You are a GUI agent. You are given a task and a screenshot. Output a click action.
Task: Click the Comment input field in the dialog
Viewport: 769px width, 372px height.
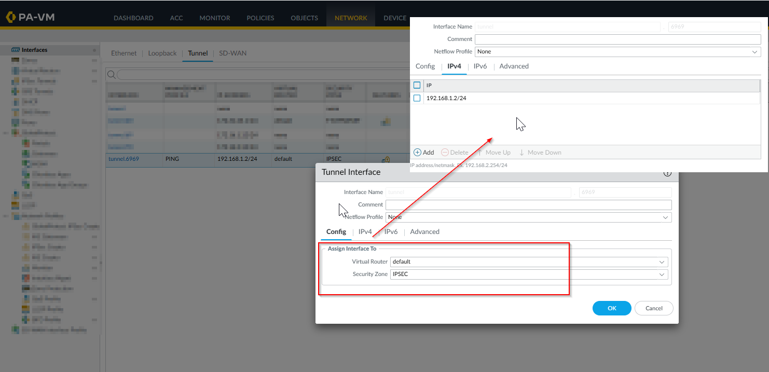528,204
